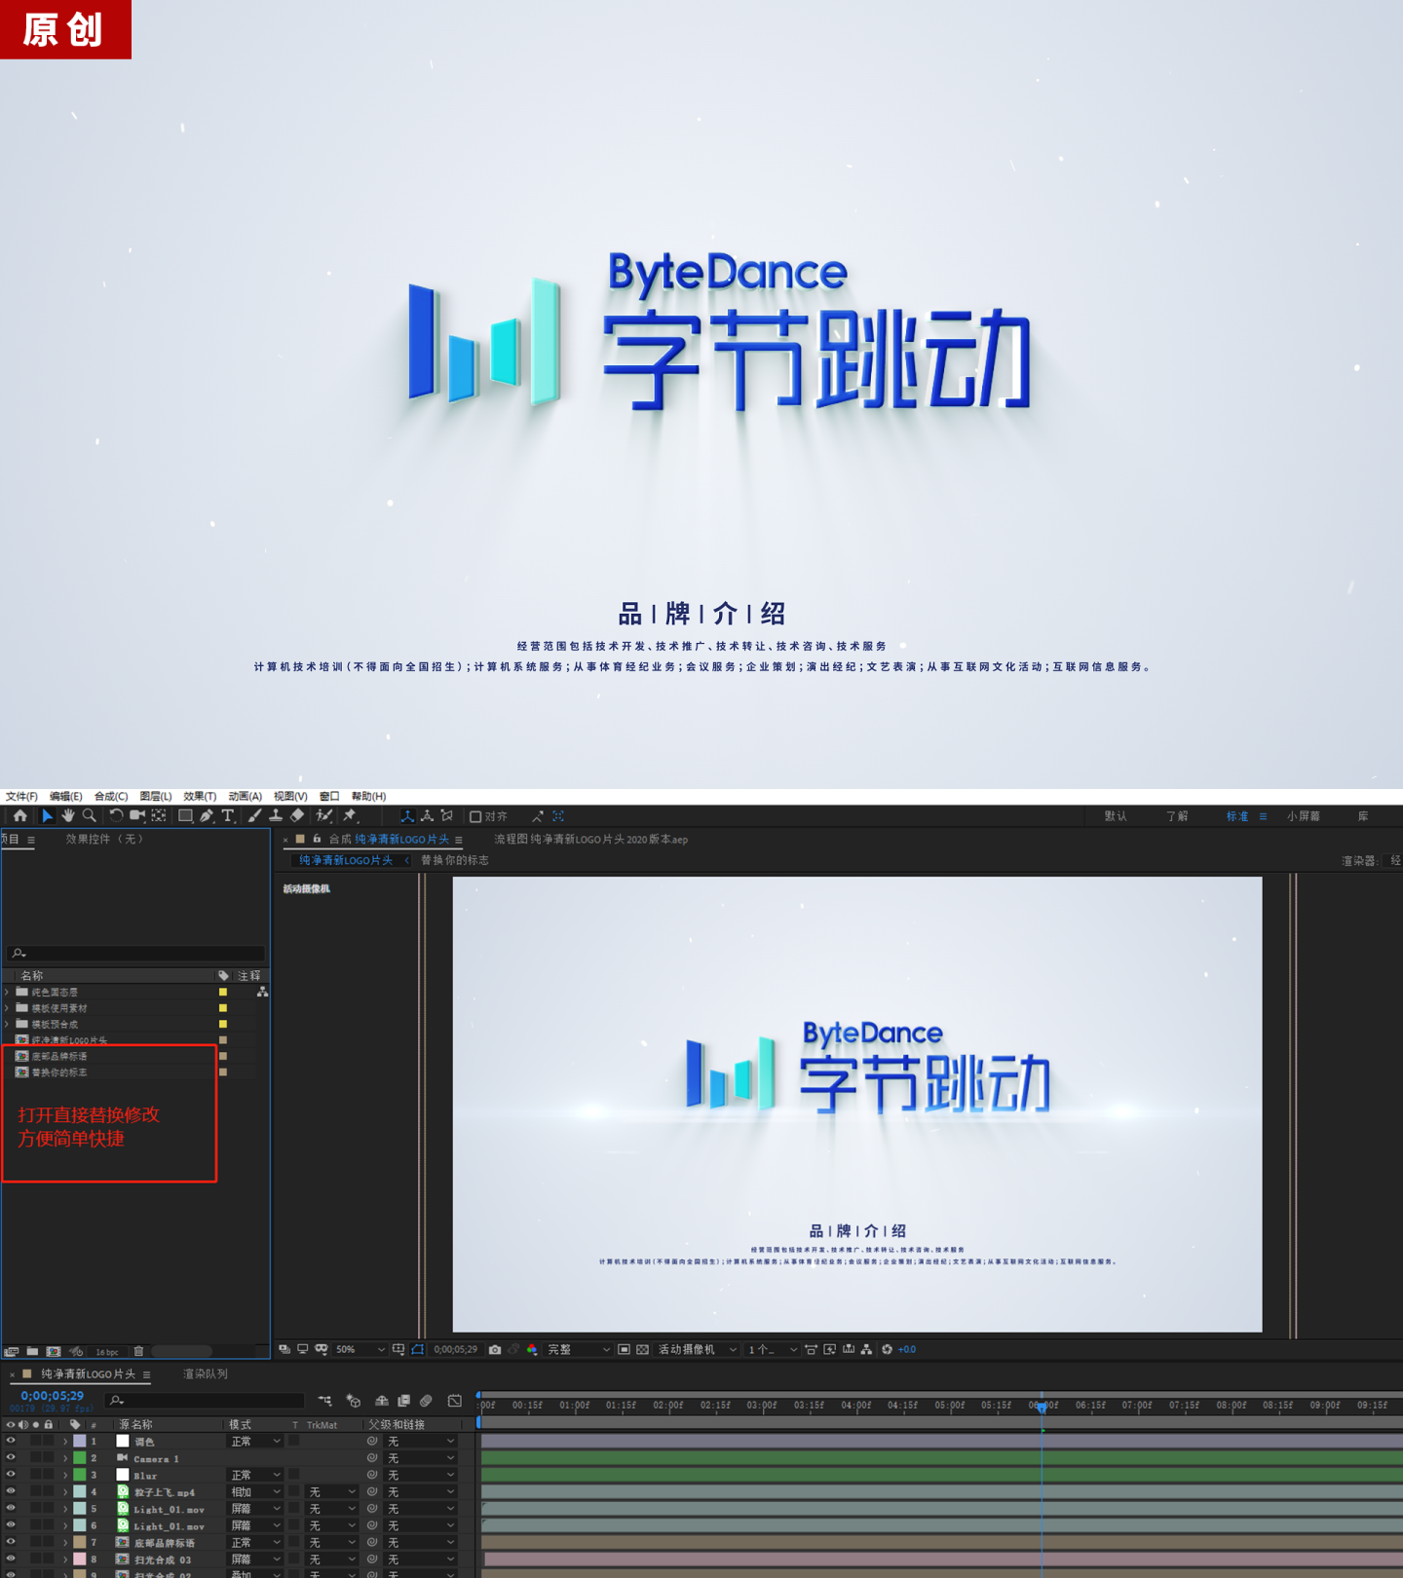1403x1578 pixels.
Task: Expand the 纯色固态层 project folder
Action: coord(8,992)
